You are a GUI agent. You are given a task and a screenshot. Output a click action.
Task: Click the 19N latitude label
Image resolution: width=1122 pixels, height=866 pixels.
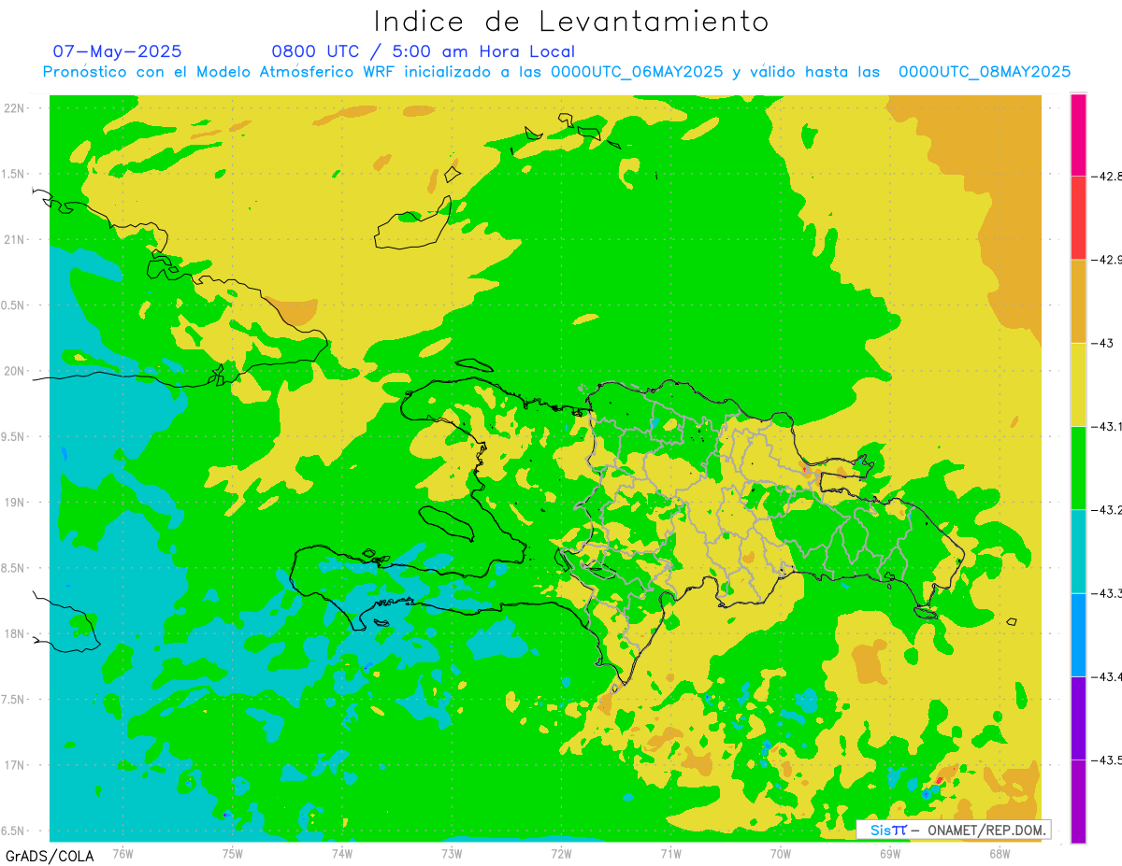click(x=15, y=502)
